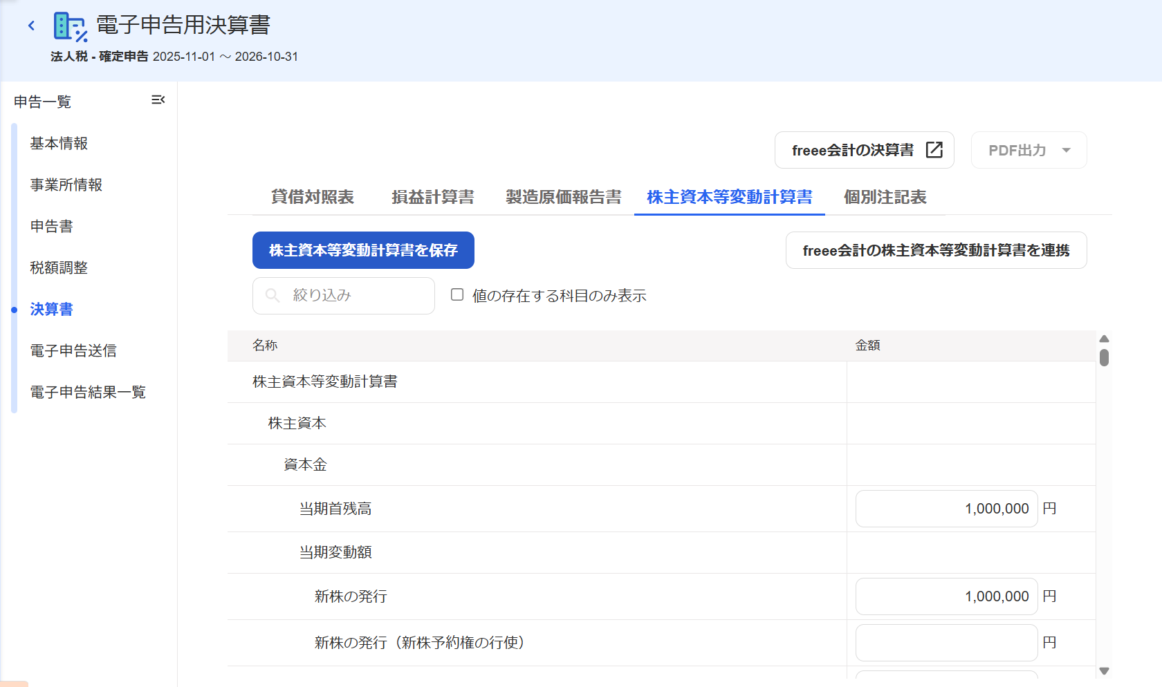Click the table scrollbar up arrow

click(1104, 339)
